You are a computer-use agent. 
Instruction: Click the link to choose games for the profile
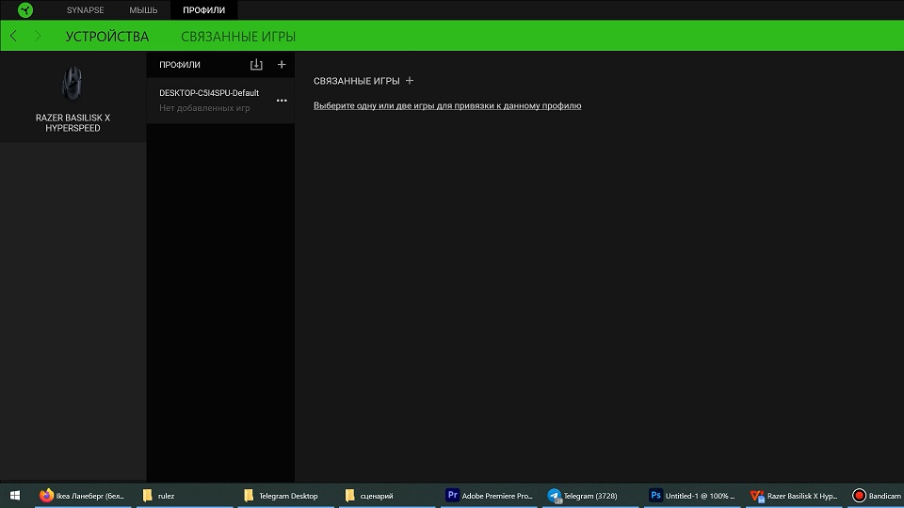coord(447,105)
